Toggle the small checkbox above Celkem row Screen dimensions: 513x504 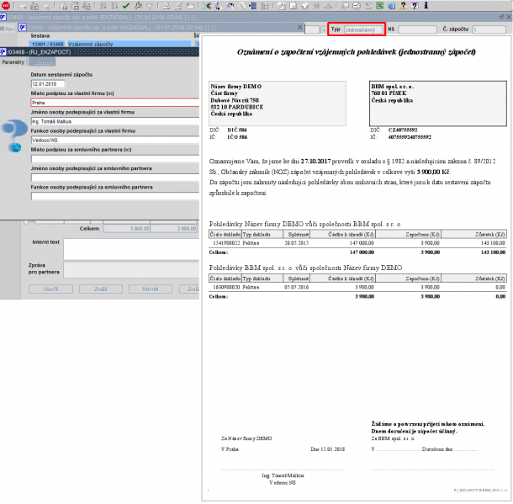pyautogui.click(x=26, y=222)
